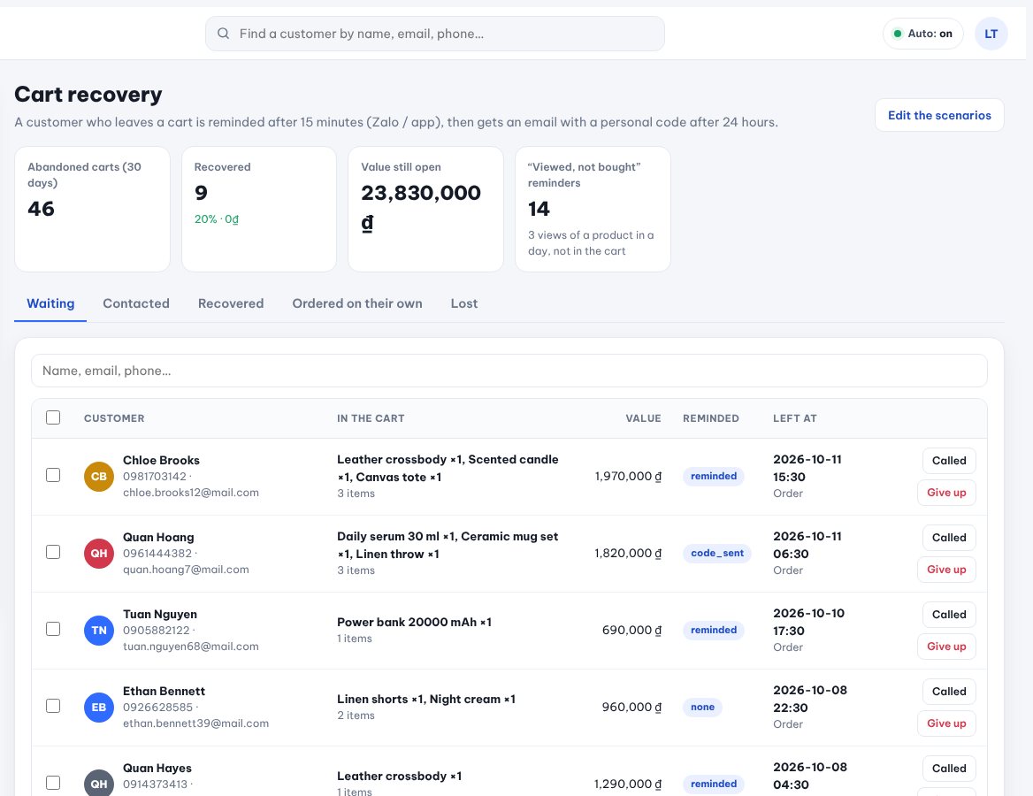
Task: Click the LEFT AT column header
Action: tap(794, 418)
